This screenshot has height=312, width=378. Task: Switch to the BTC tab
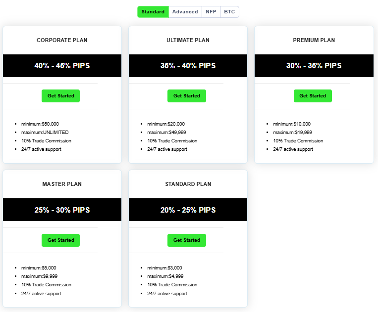tap(229, 12)
